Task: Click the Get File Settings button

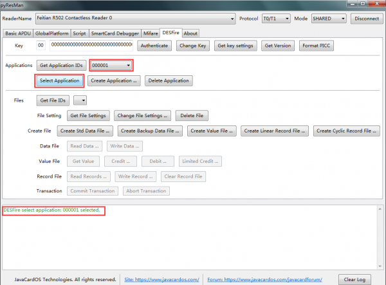Action: click(88, 116)
